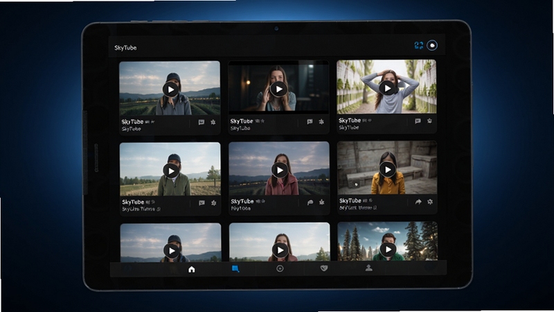Viewport: 554px width, 312px height.
Task: Play the video of woman in pink jacket
Action: click(280, 171)
